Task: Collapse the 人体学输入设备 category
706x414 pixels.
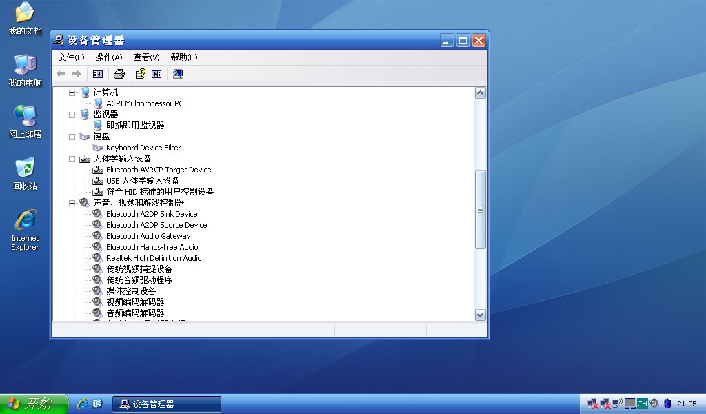Action: (x=72, y=159)
